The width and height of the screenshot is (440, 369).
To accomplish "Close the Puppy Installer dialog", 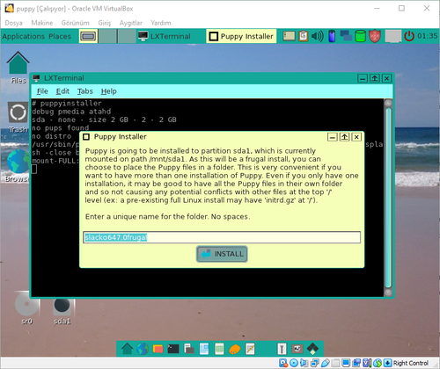I will pyautogui.click(x=356, y=137).
